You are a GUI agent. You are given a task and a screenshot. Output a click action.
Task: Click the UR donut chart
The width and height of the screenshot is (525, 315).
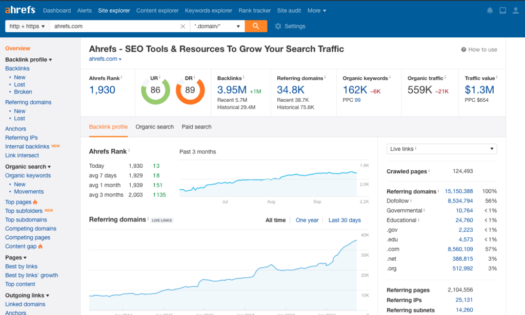tap(155, 90)
